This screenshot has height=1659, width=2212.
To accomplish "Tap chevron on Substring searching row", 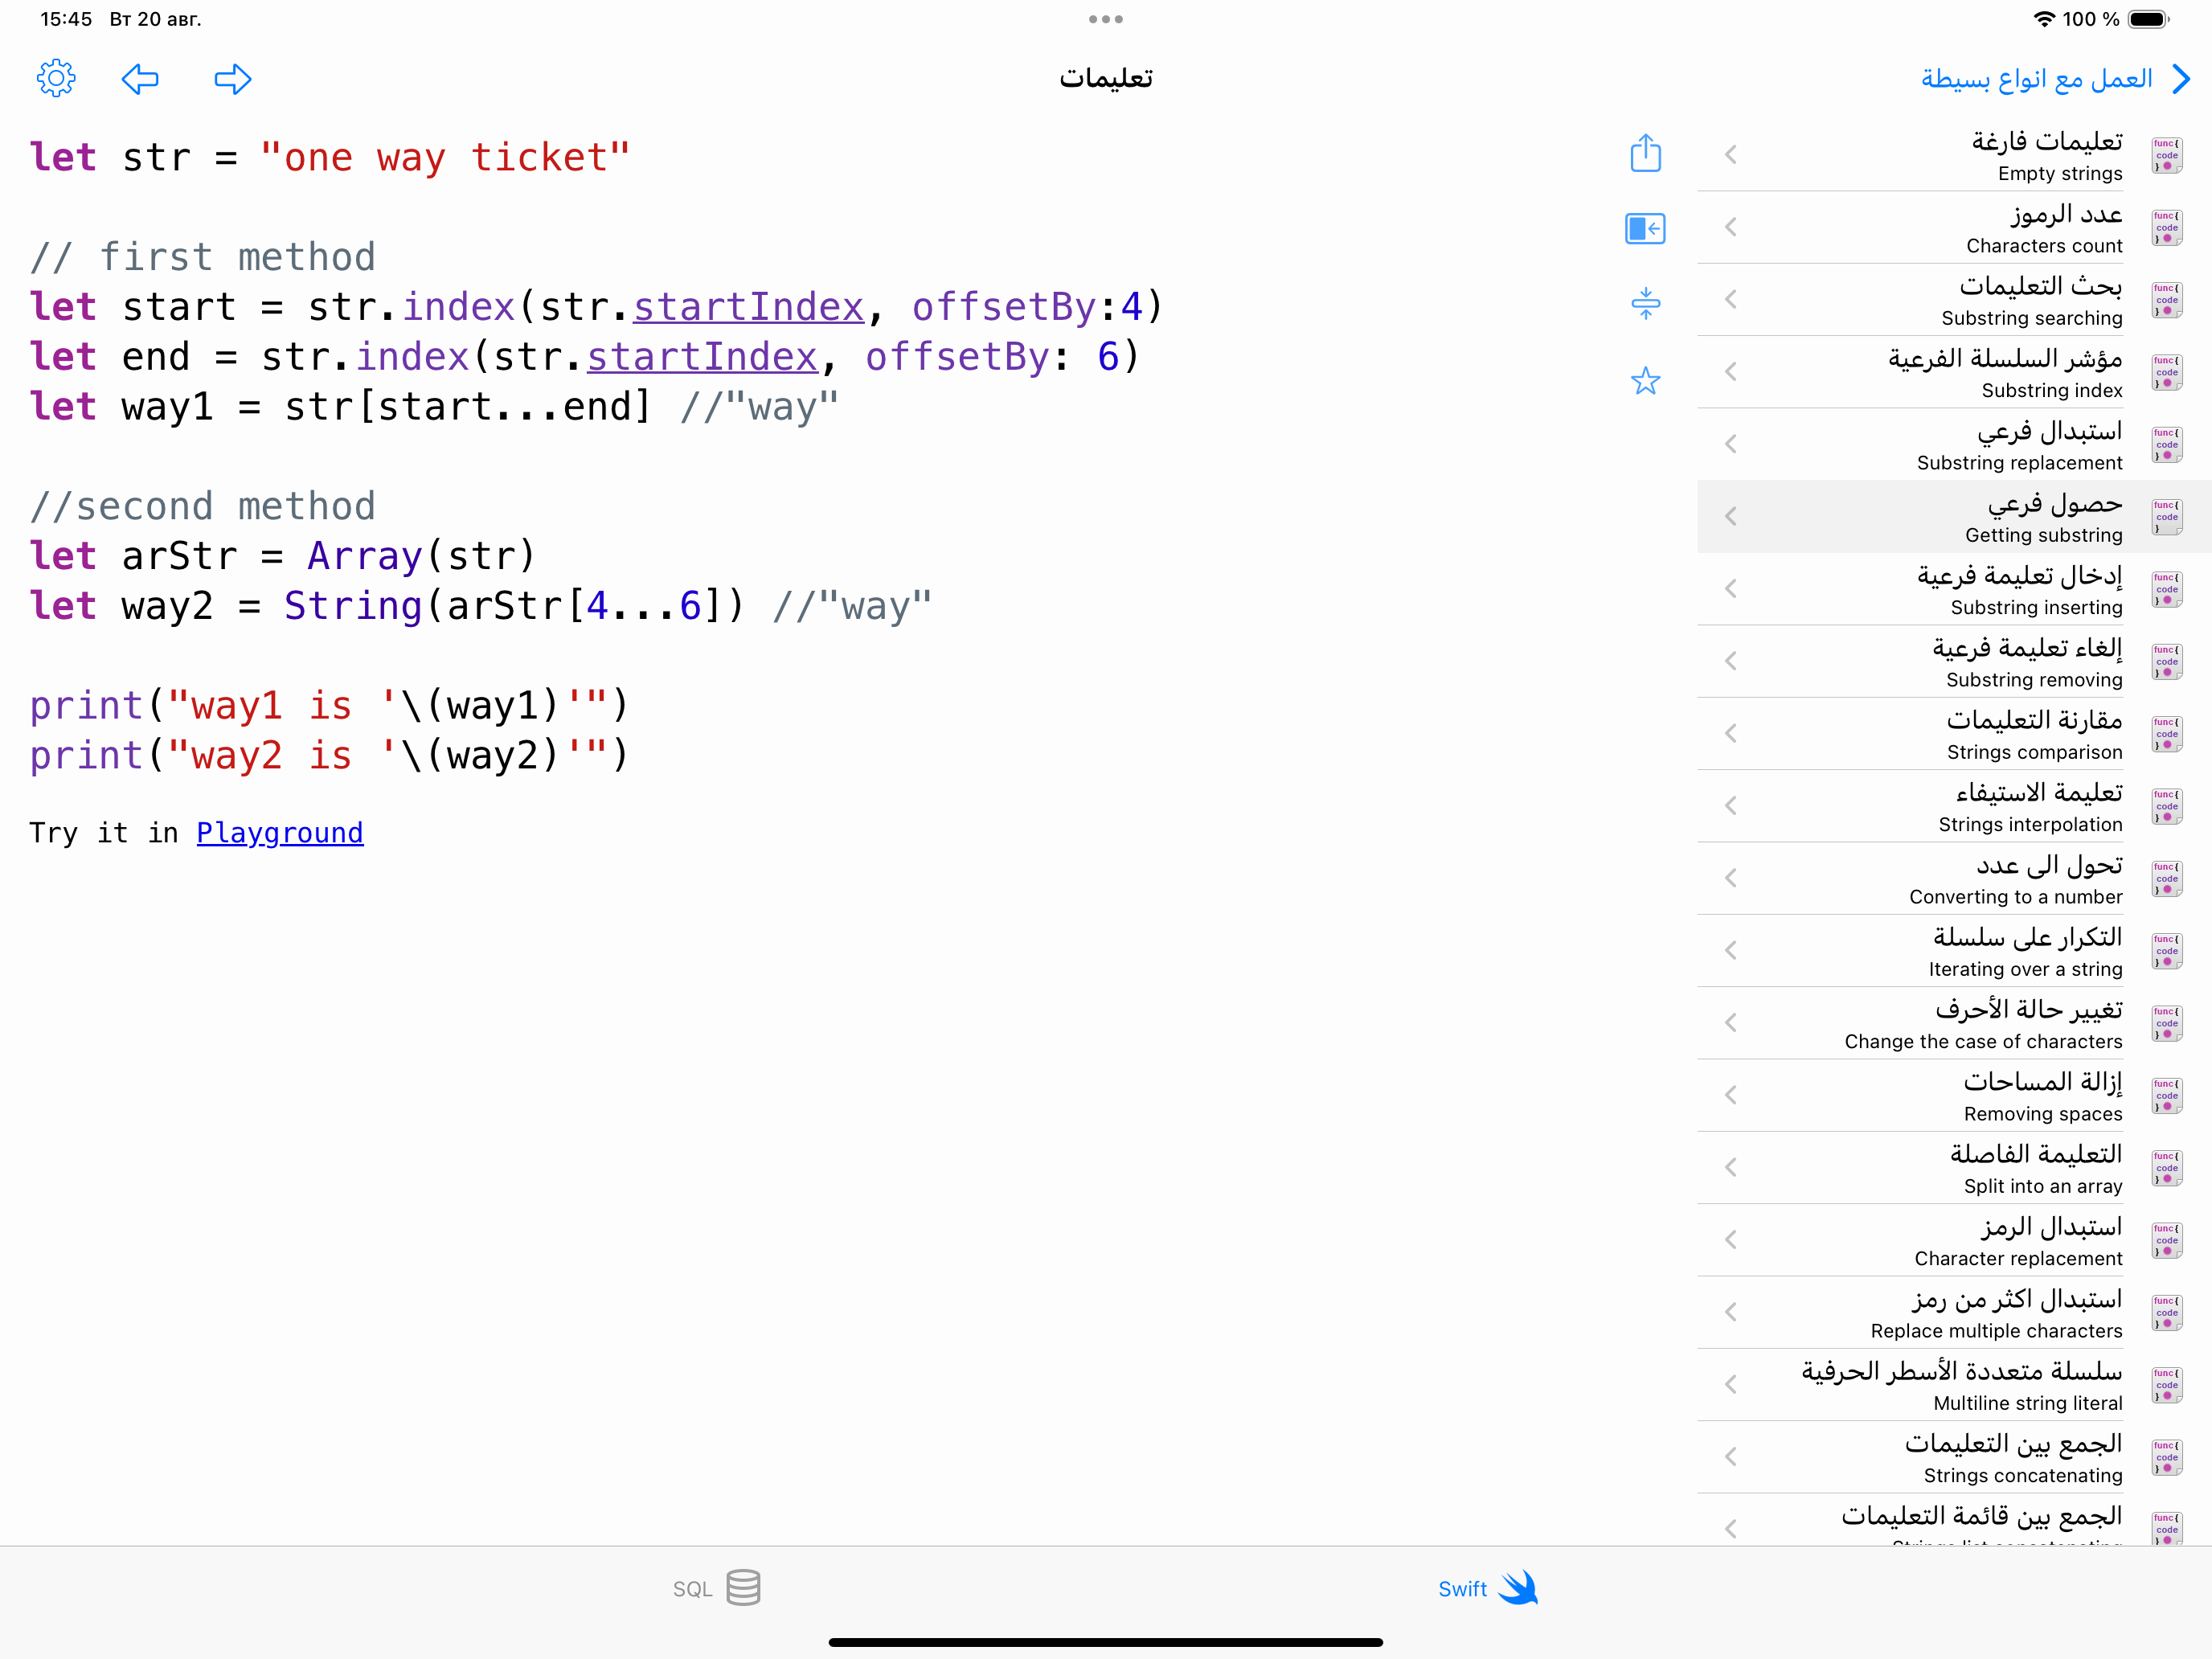I will click(x=1731, y=299).
